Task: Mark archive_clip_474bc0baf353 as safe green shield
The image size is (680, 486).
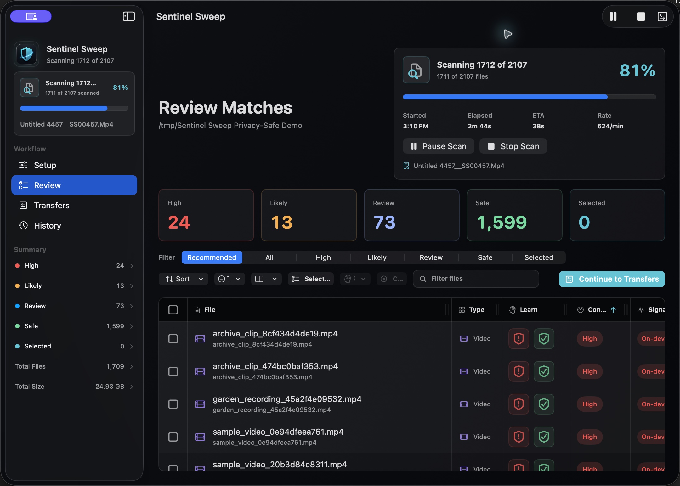Action: point(544,371)
